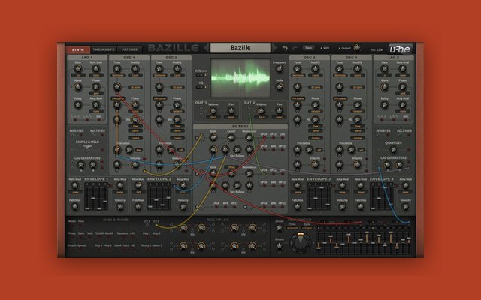Click the redo arrow icon

[295, 48]
